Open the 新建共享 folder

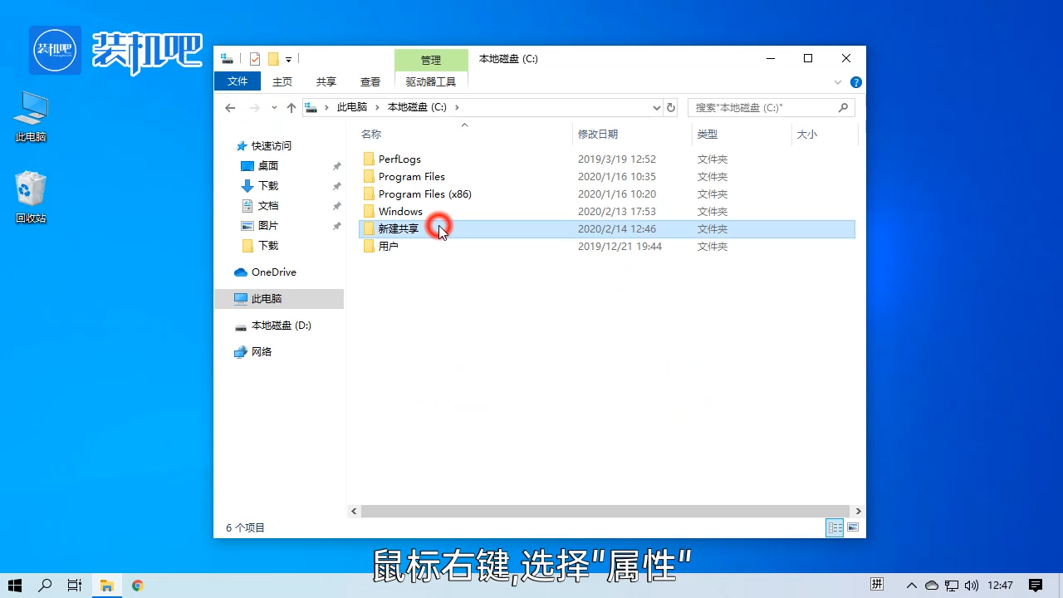pos(398,228)
